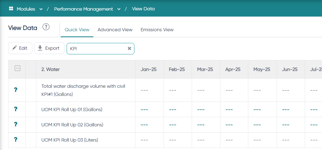322x150 pixels.
Task: Open Jan-25 value for UOM KPI Roll Up 01
Action: pos(144,110)
